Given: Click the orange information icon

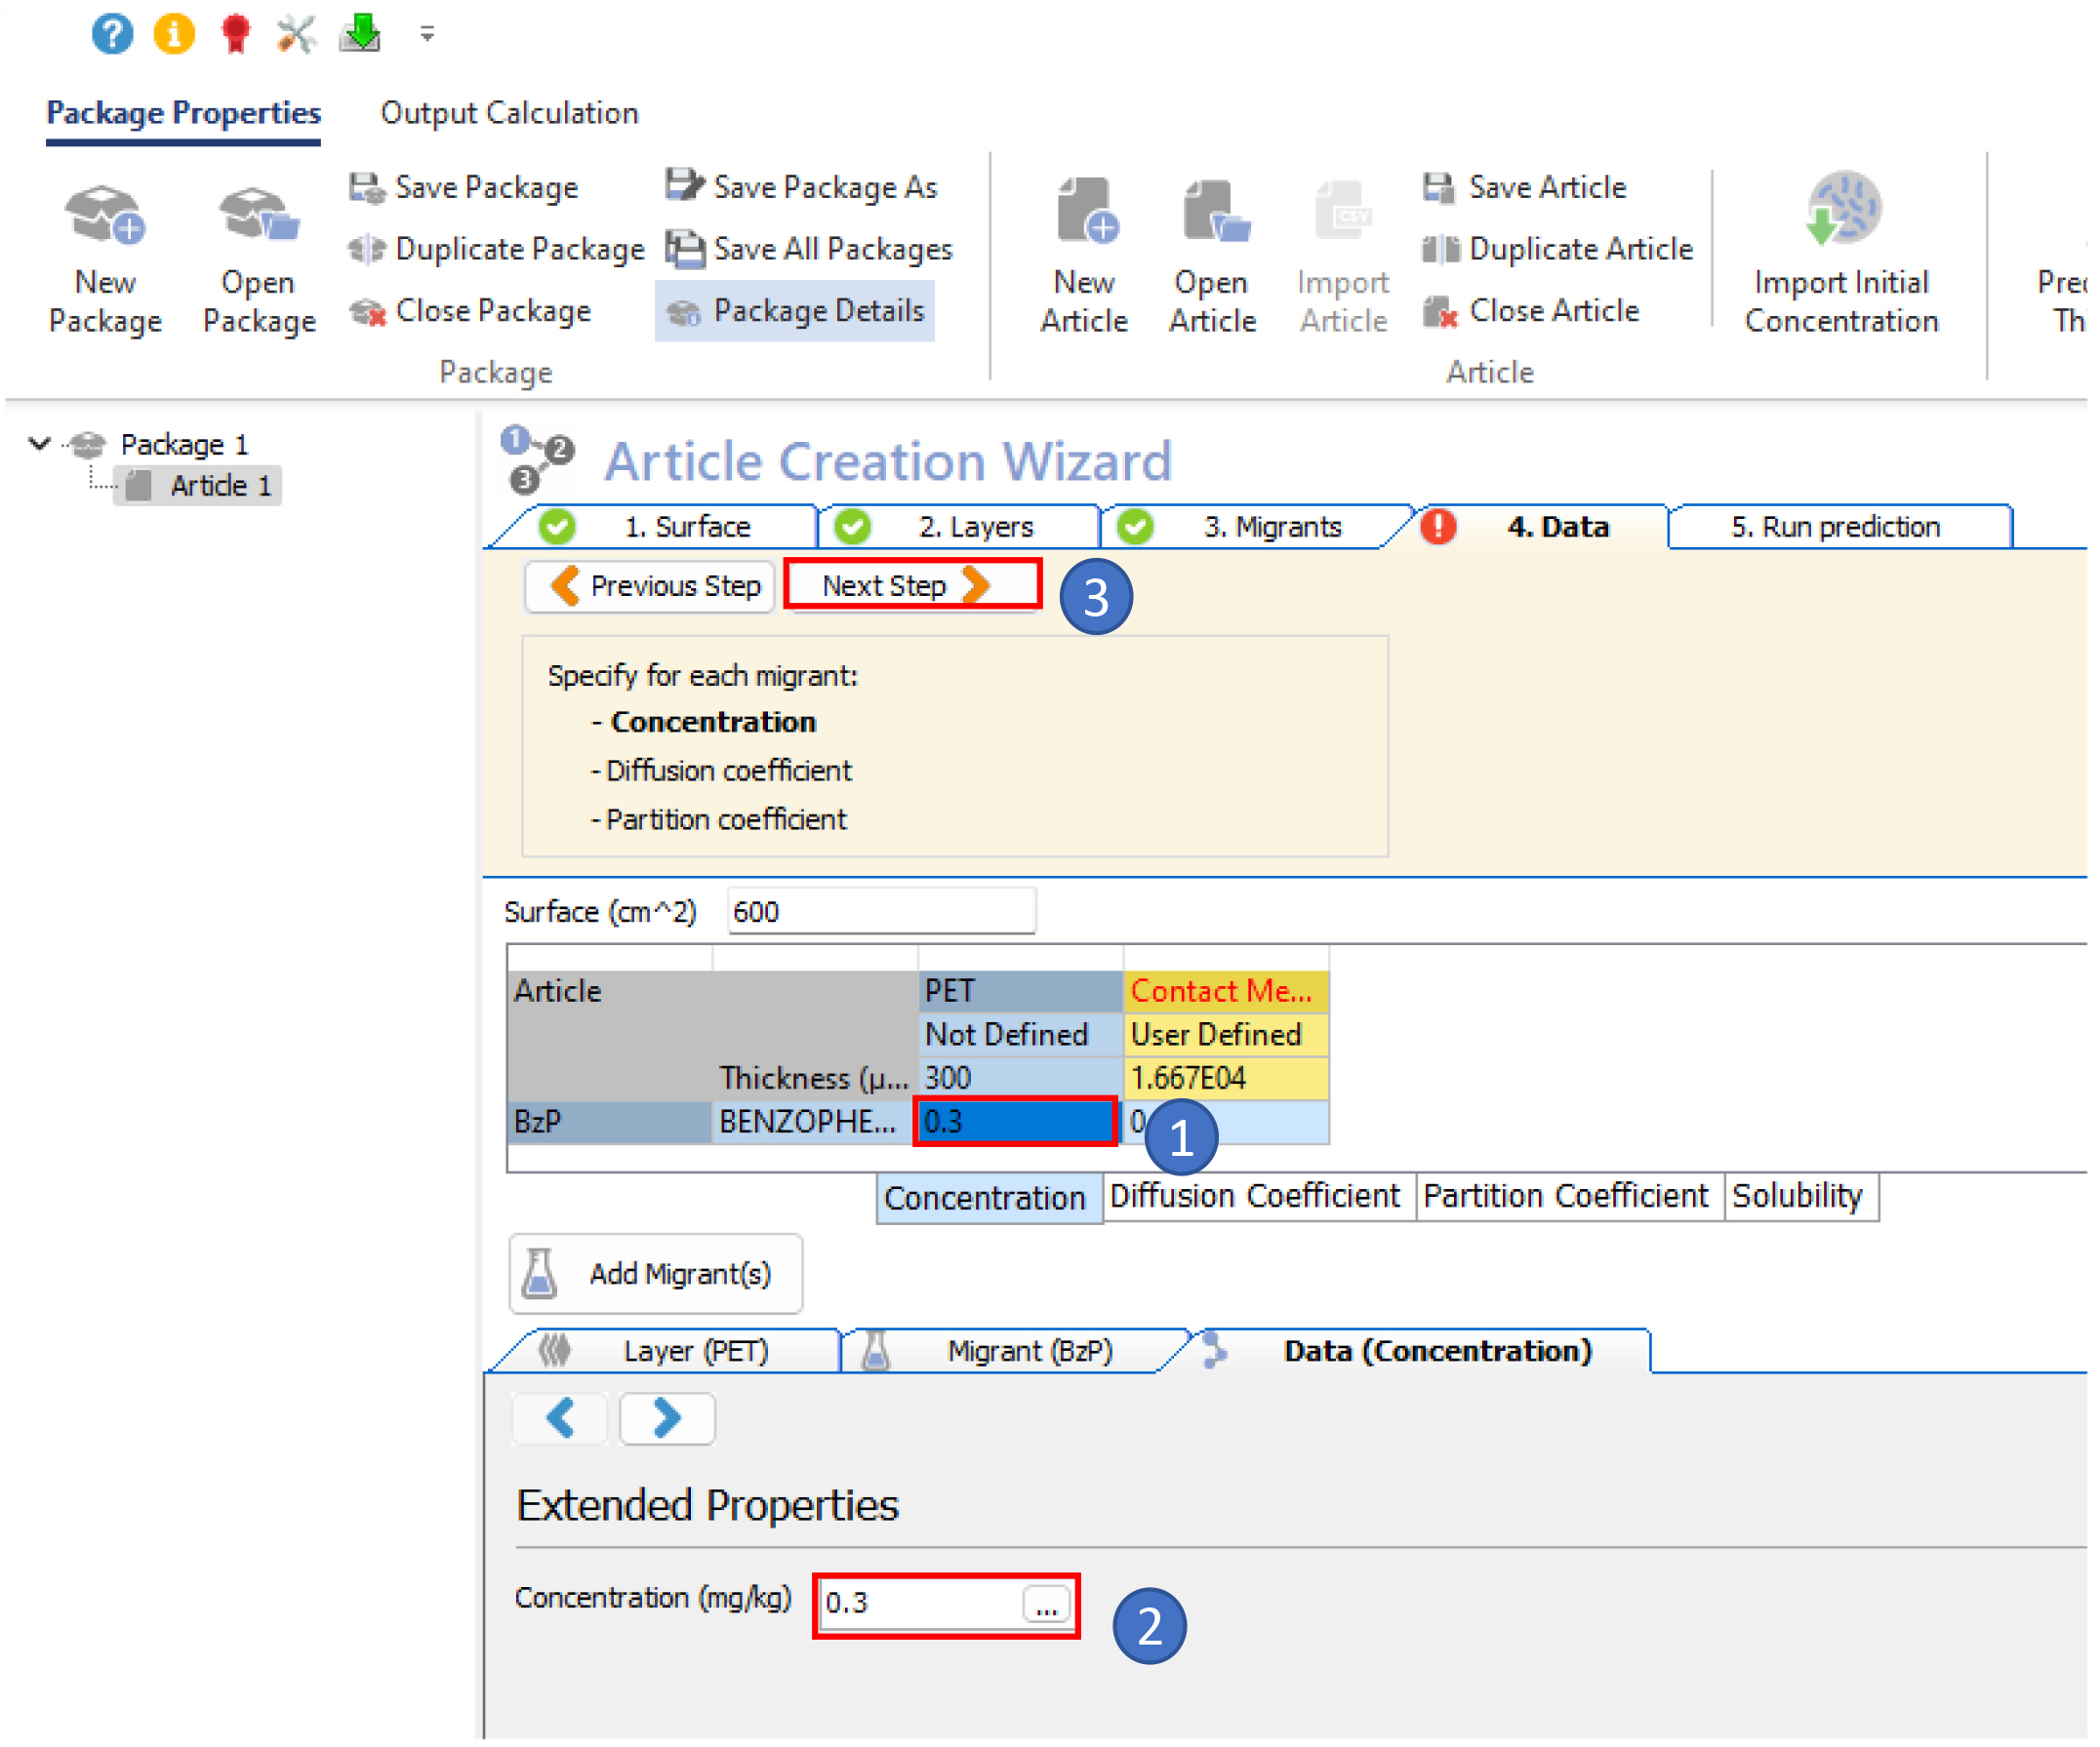Looking at the screenshot, I should coord(174,34).
